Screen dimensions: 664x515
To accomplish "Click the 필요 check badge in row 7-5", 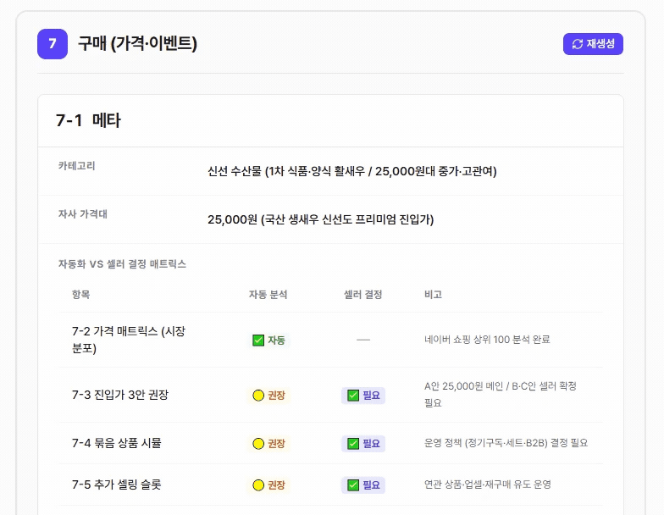I will click(363, 485).
